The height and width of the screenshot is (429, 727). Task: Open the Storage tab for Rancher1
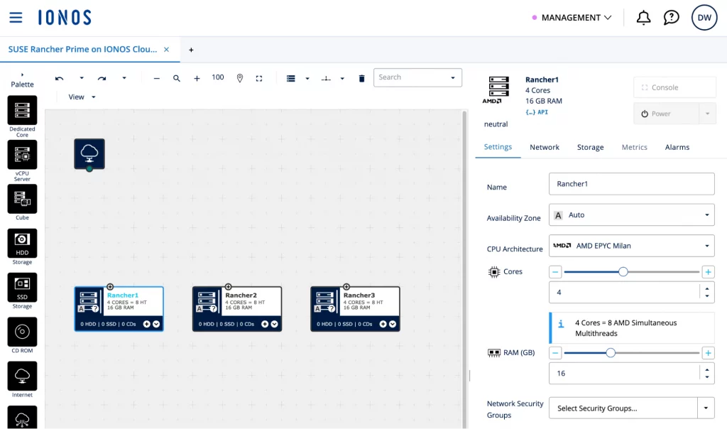coord(590,147)
